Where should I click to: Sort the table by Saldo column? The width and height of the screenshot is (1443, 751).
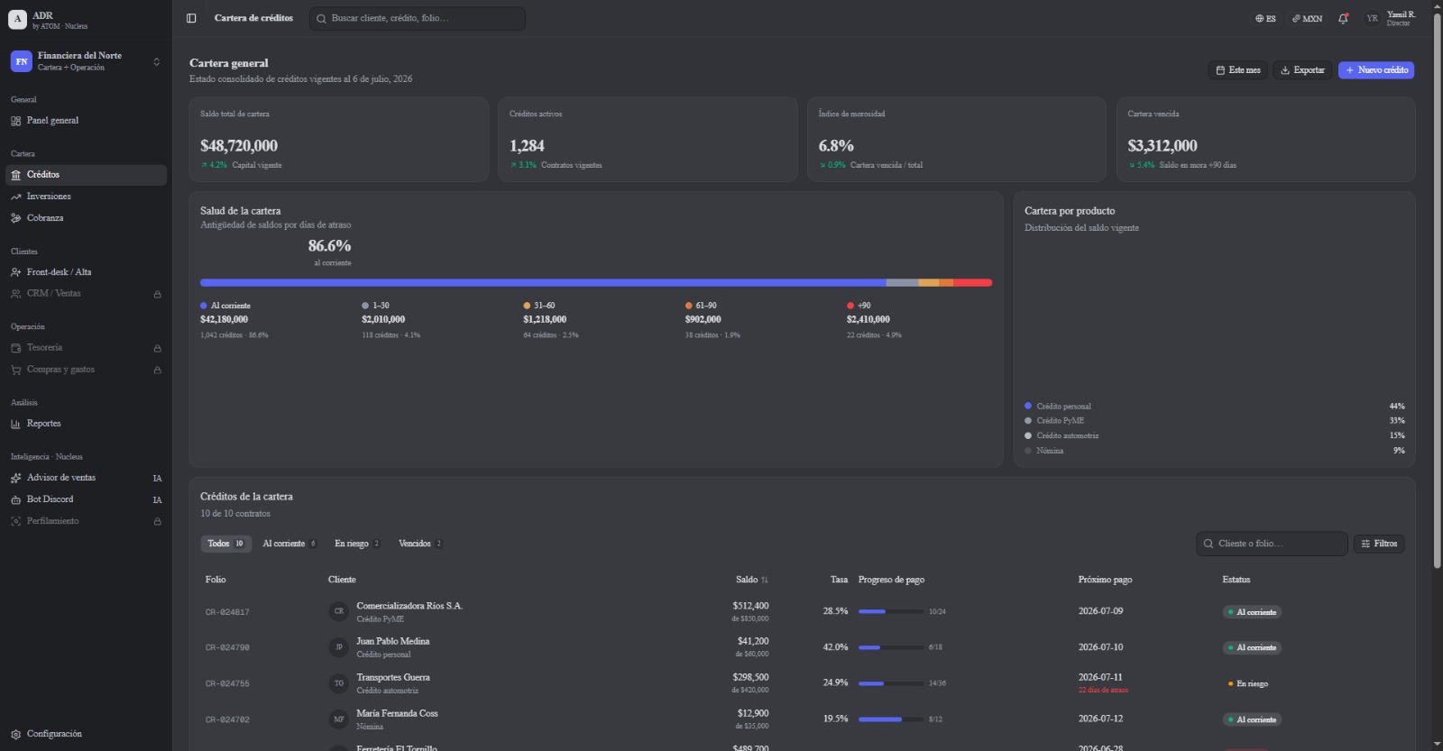pos(752,580)
